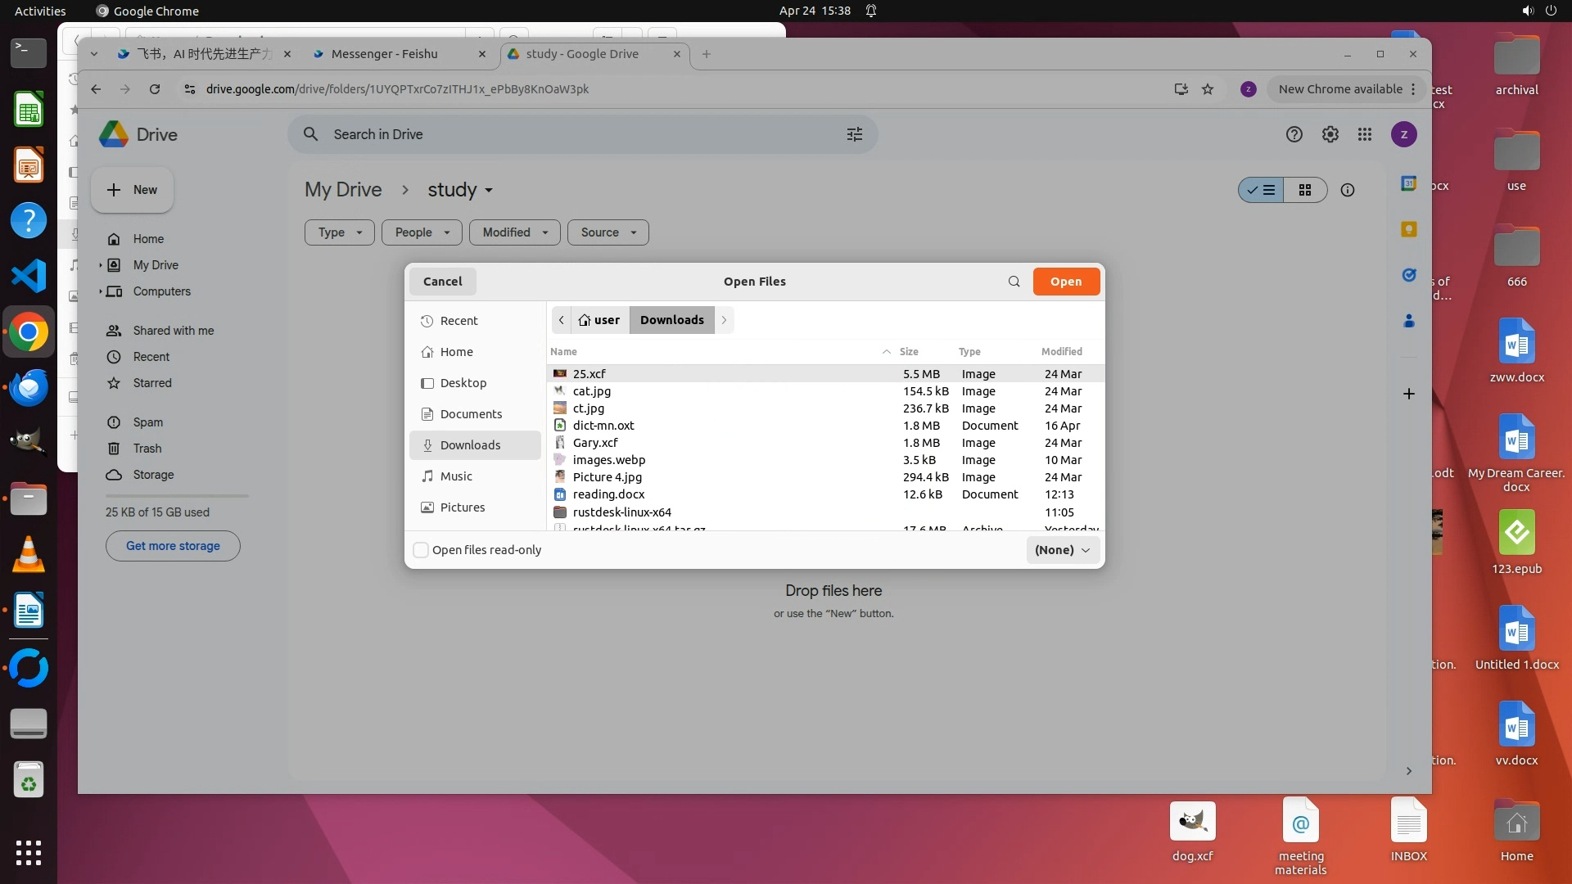Screen dimensions: 1572x884
Task: Expand the Modified filter dropdown
Action: pos(514,232)
